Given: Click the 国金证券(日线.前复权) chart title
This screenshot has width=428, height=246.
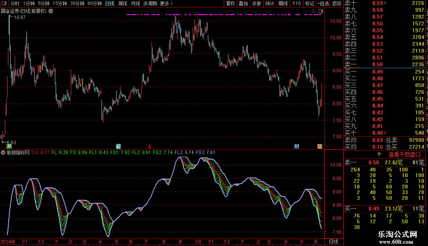Looking at the screenshot, I should [x=24, y=11].
